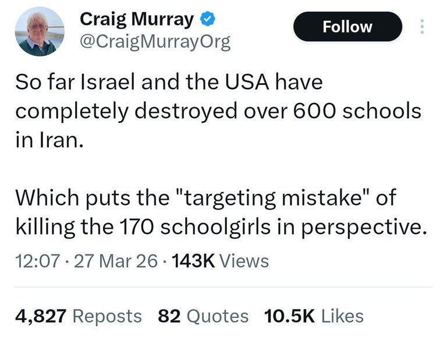Click the 4,827 repost count number
Viewport: 447px width, 337px height.
click(x=42, y=316)
